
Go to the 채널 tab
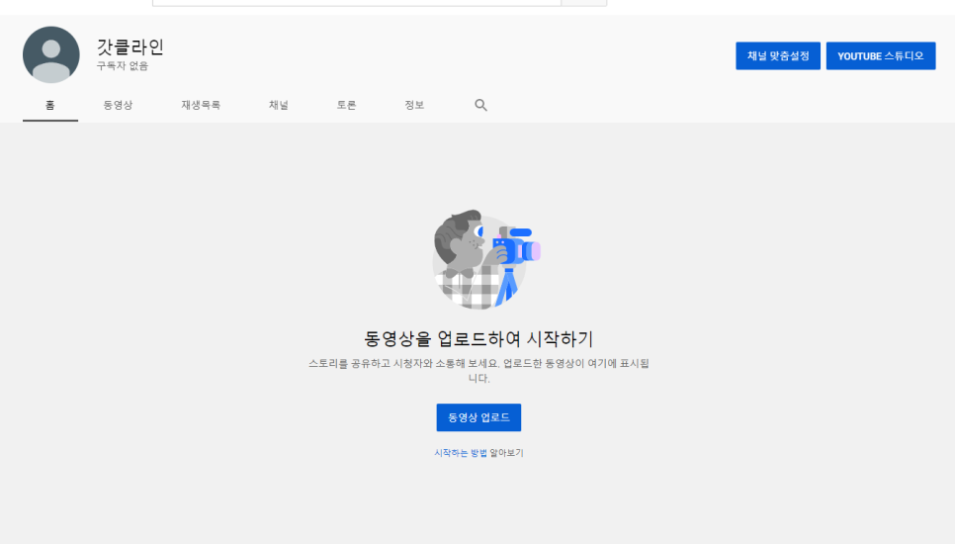tap(279, 105)
